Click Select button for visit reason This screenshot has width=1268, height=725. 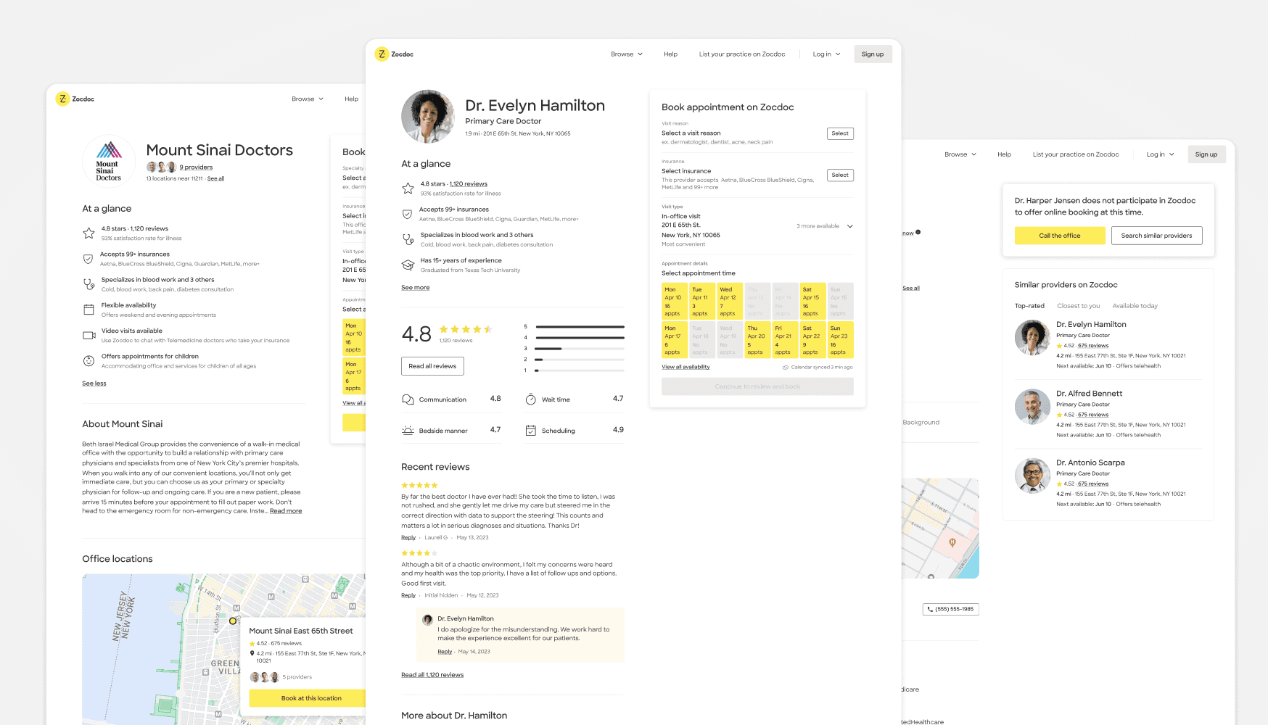pyautogui.click(x=840, y=133)
